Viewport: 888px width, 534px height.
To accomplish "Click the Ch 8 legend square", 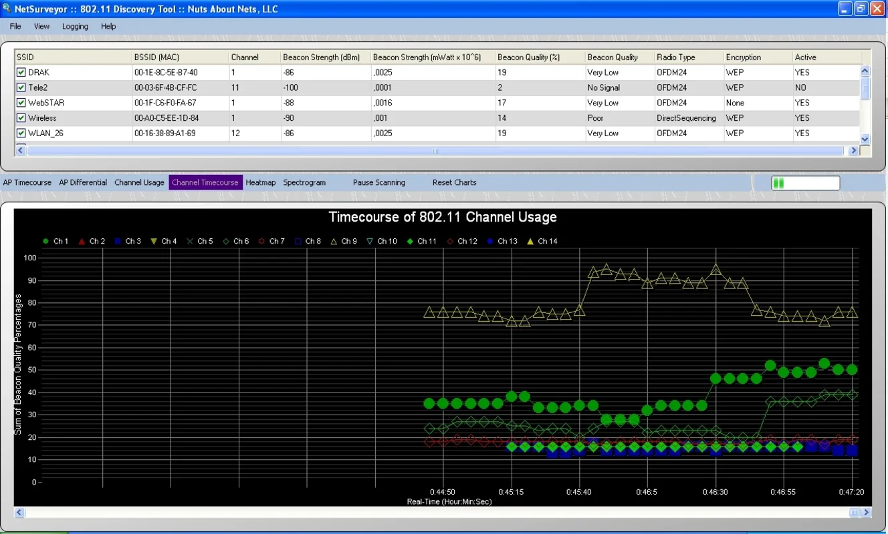I will click(297, 241).
